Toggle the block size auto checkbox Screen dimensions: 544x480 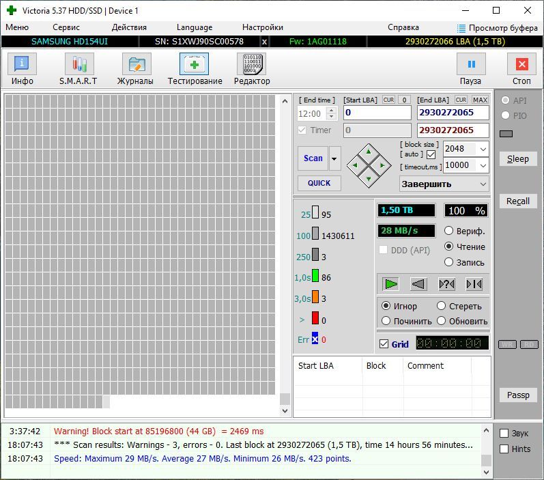pos(431,154)
